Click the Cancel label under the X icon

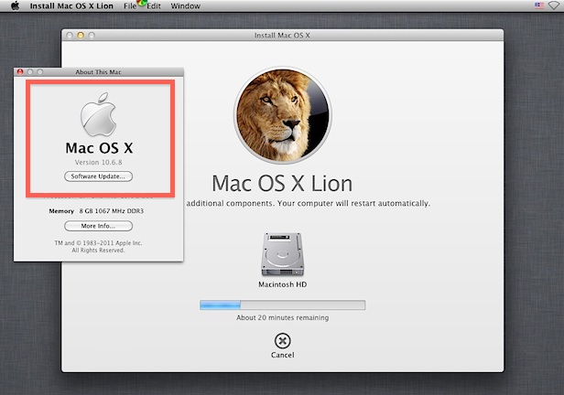point(283,355)
